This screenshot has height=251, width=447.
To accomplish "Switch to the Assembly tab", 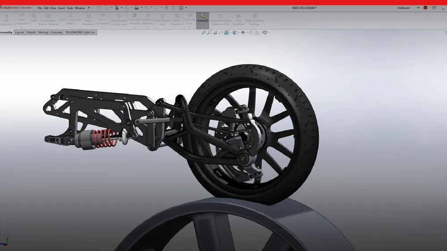I will point(6,33).
